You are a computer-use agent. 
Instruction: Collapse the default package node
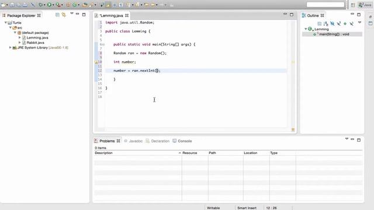(15, 33)
